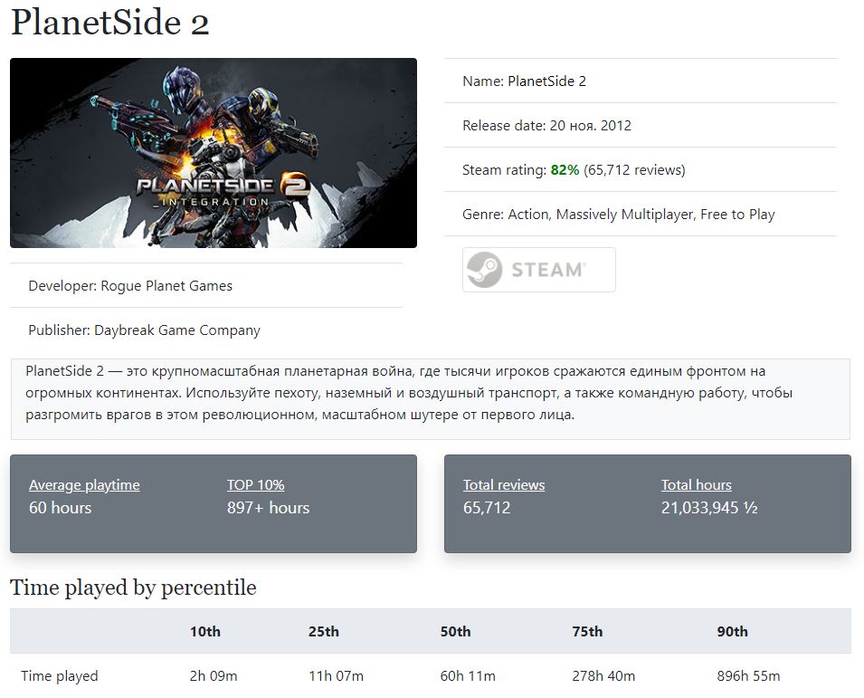864x698 pixels.
Task: Click the Release date row
Action: click(546, 126)
